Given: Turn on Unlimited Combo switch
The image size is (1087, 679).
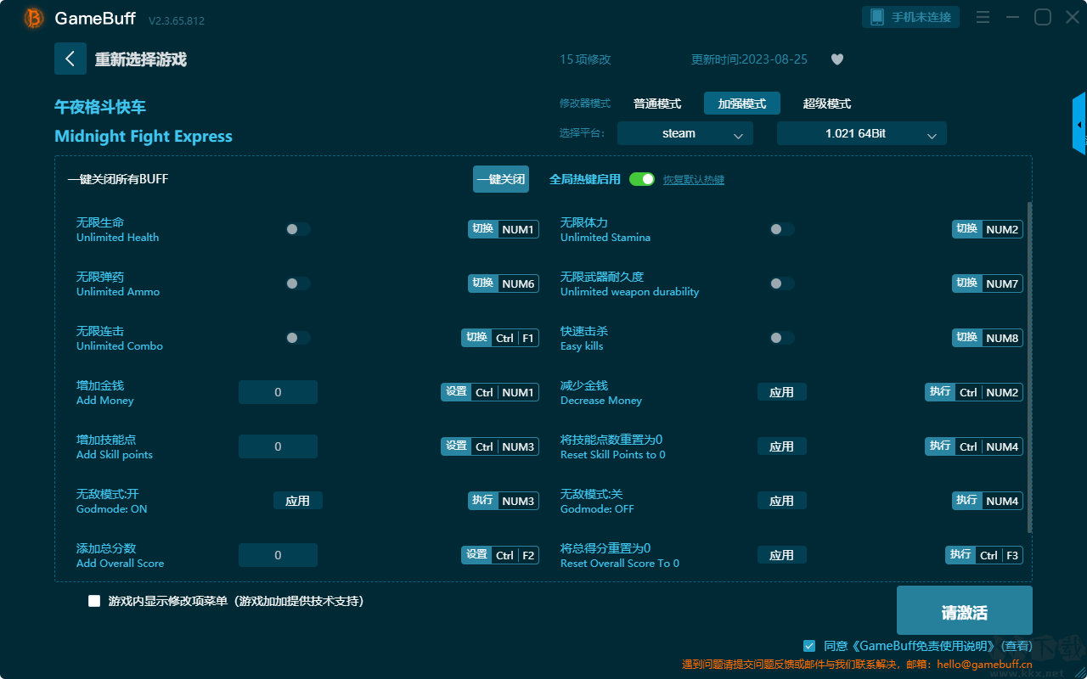Looking at the screenshot, I should 298,338.
